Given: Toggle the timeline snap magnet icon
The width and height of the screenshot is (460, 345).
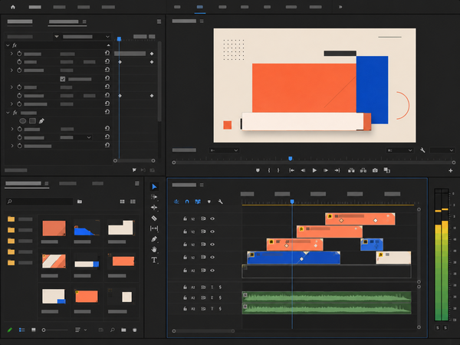Looking at the screenshot, I should [187, 202].
